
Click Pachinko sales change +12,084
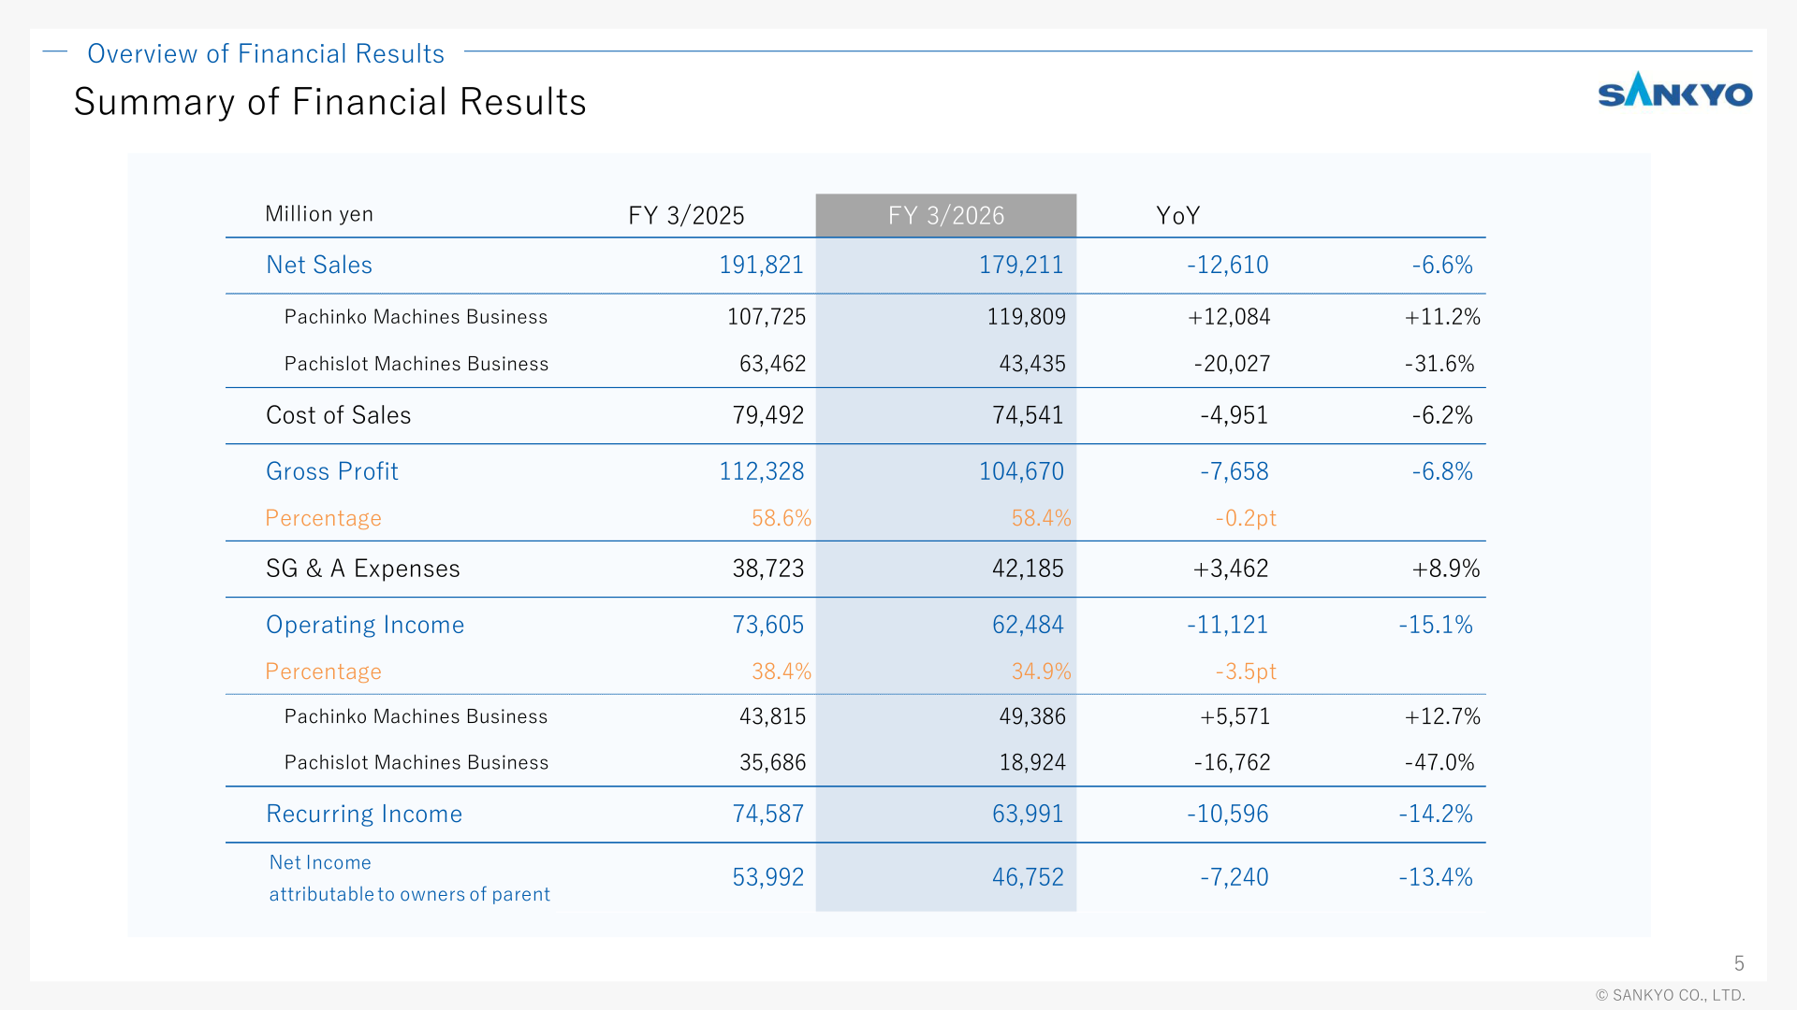(1229, 317)
